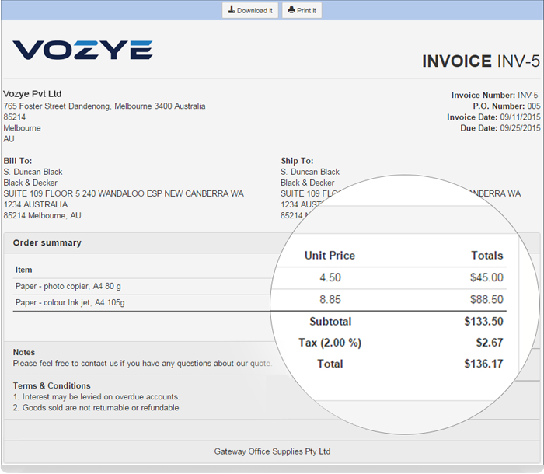
Task: Select the 765 Foster Street address line
Action: (x=104, y=106)
